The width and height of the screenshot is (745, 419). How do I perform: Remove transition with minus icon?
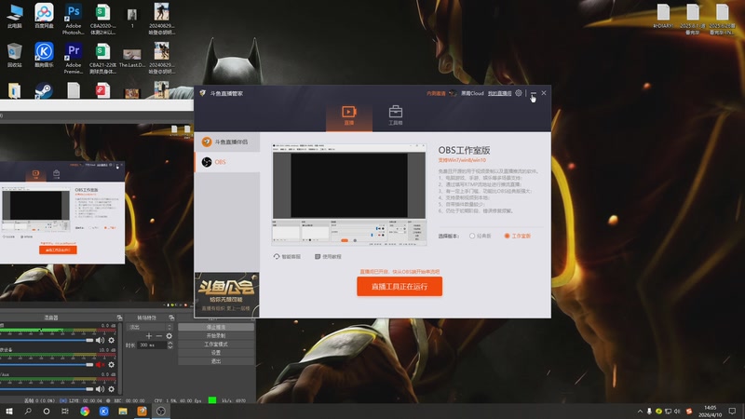pos(158,336)
